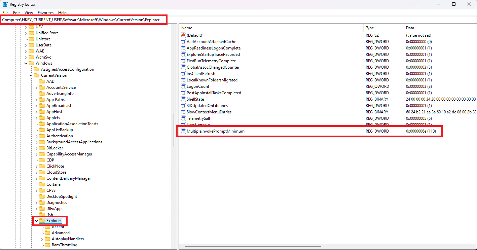Click the ExplorerStartupTraceRecorded value icon
This screenshot has width=477, height=250.
tap(183, 55)
